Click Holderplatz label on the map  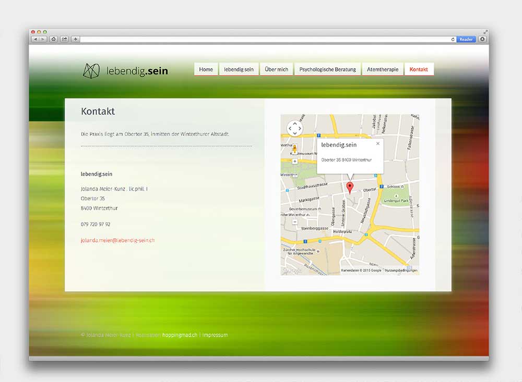pos(342,231)
